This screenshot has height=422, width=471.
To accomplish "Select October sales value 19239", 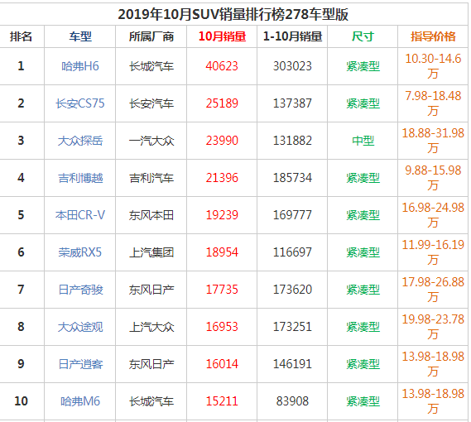I will pos(222,215).
